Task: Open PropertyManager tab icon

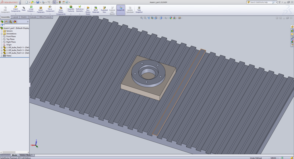Action: click(x=6, y=22)
